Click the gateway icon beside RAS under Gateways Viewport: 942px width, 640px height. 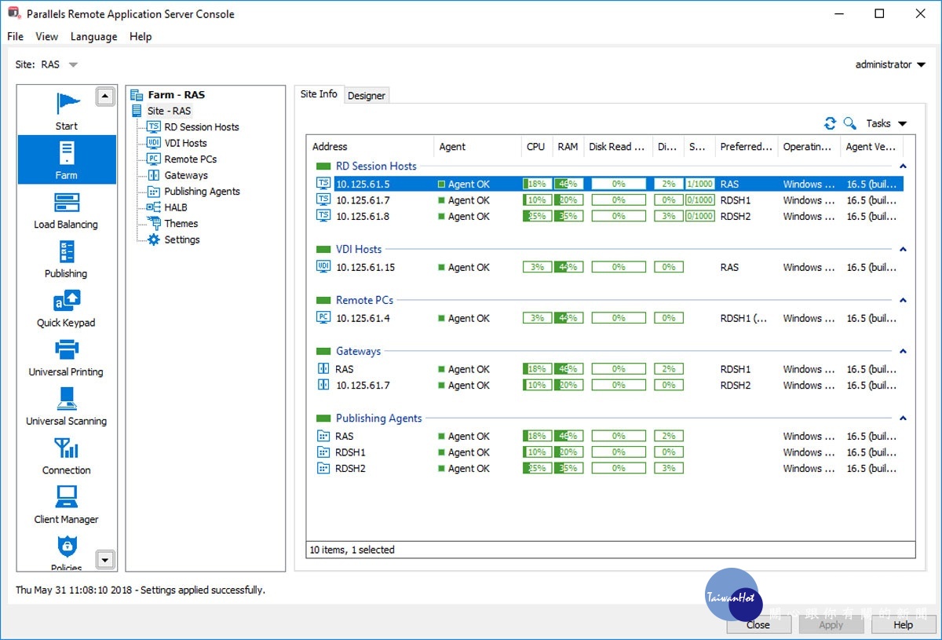click(323, 369)
